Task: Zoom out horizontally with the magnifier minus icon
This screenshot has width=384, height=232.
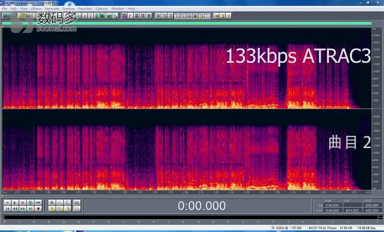Action: click(60, 203)
